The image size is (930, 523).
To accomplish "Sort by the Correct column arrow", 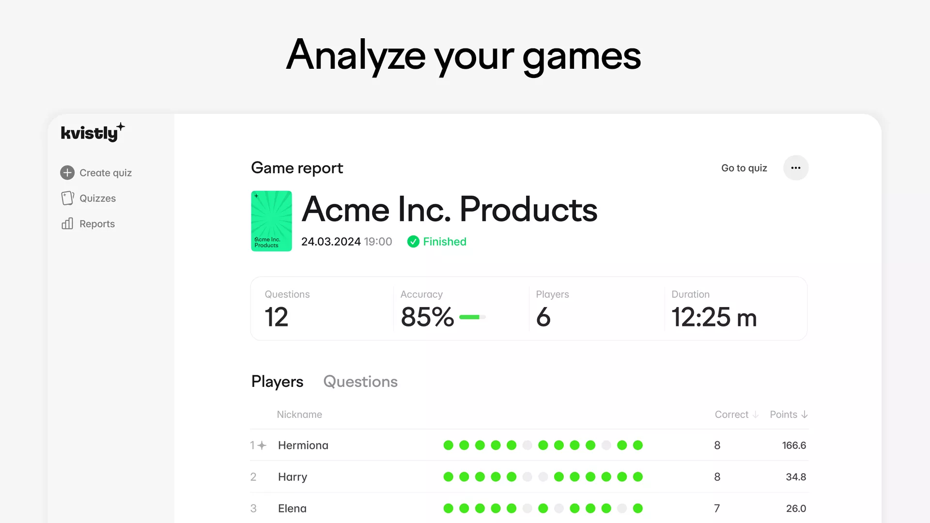I will pos(756,415).
